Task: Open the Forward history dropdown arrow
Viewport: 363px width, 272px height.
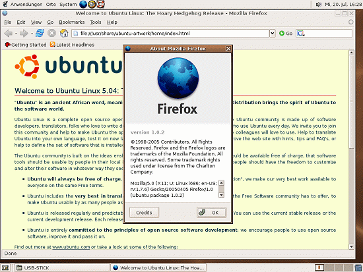Action: pos(32,34)
